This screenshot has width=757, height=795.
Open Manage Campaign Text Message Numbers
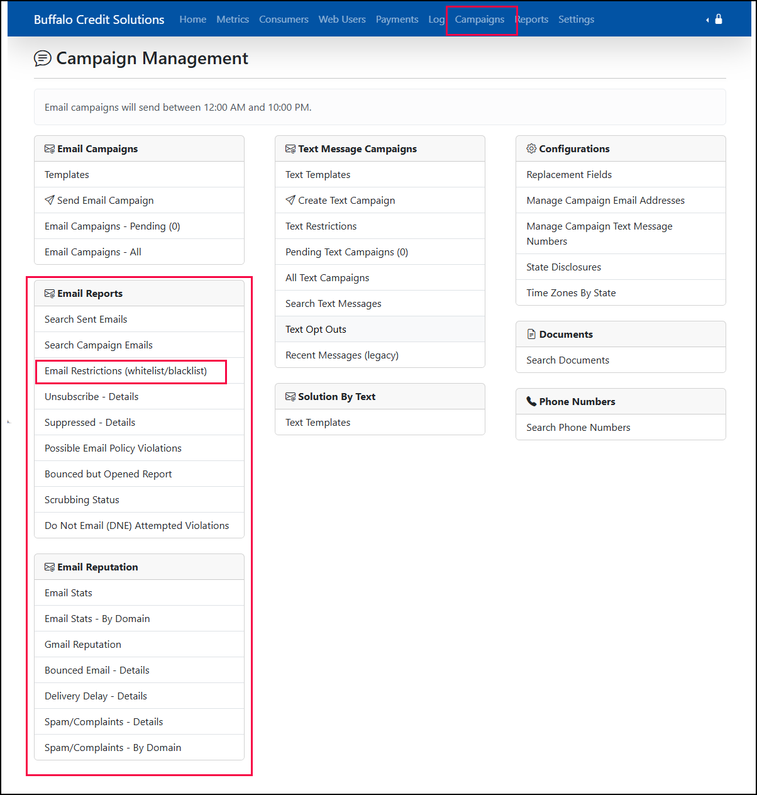[x=621, y=234]
